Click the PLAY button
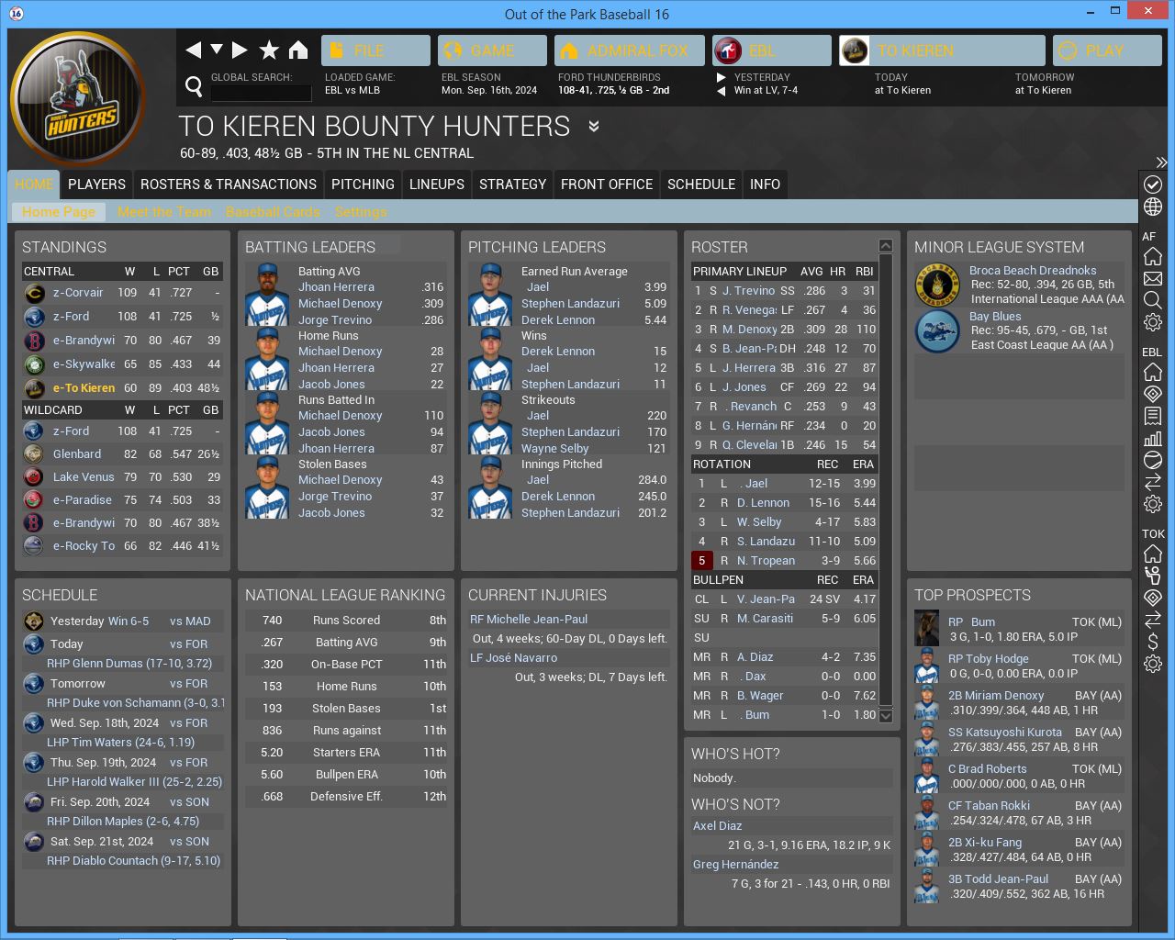This screenshot has width=1175, height=940. point(1107,50)
